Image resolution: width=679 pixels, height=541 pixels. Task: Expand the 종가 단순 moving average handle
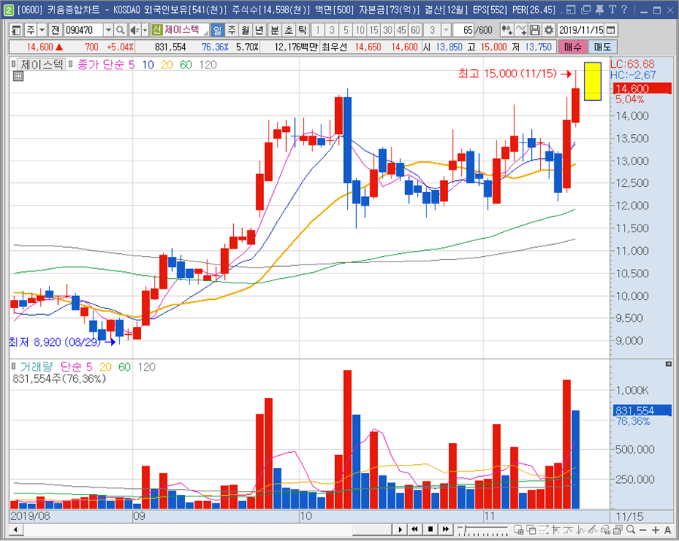tap(71, 65)
